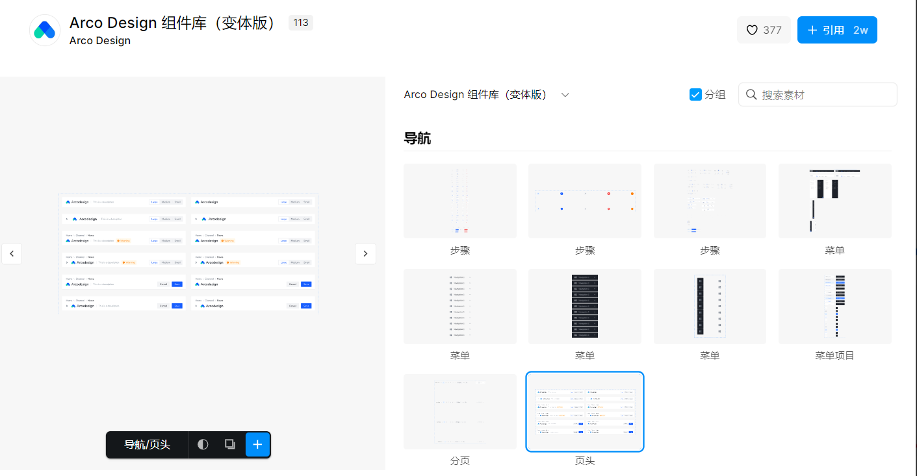
Task: Click the 导航/页头 label in preview bar
Action: [x=148, y=444]
